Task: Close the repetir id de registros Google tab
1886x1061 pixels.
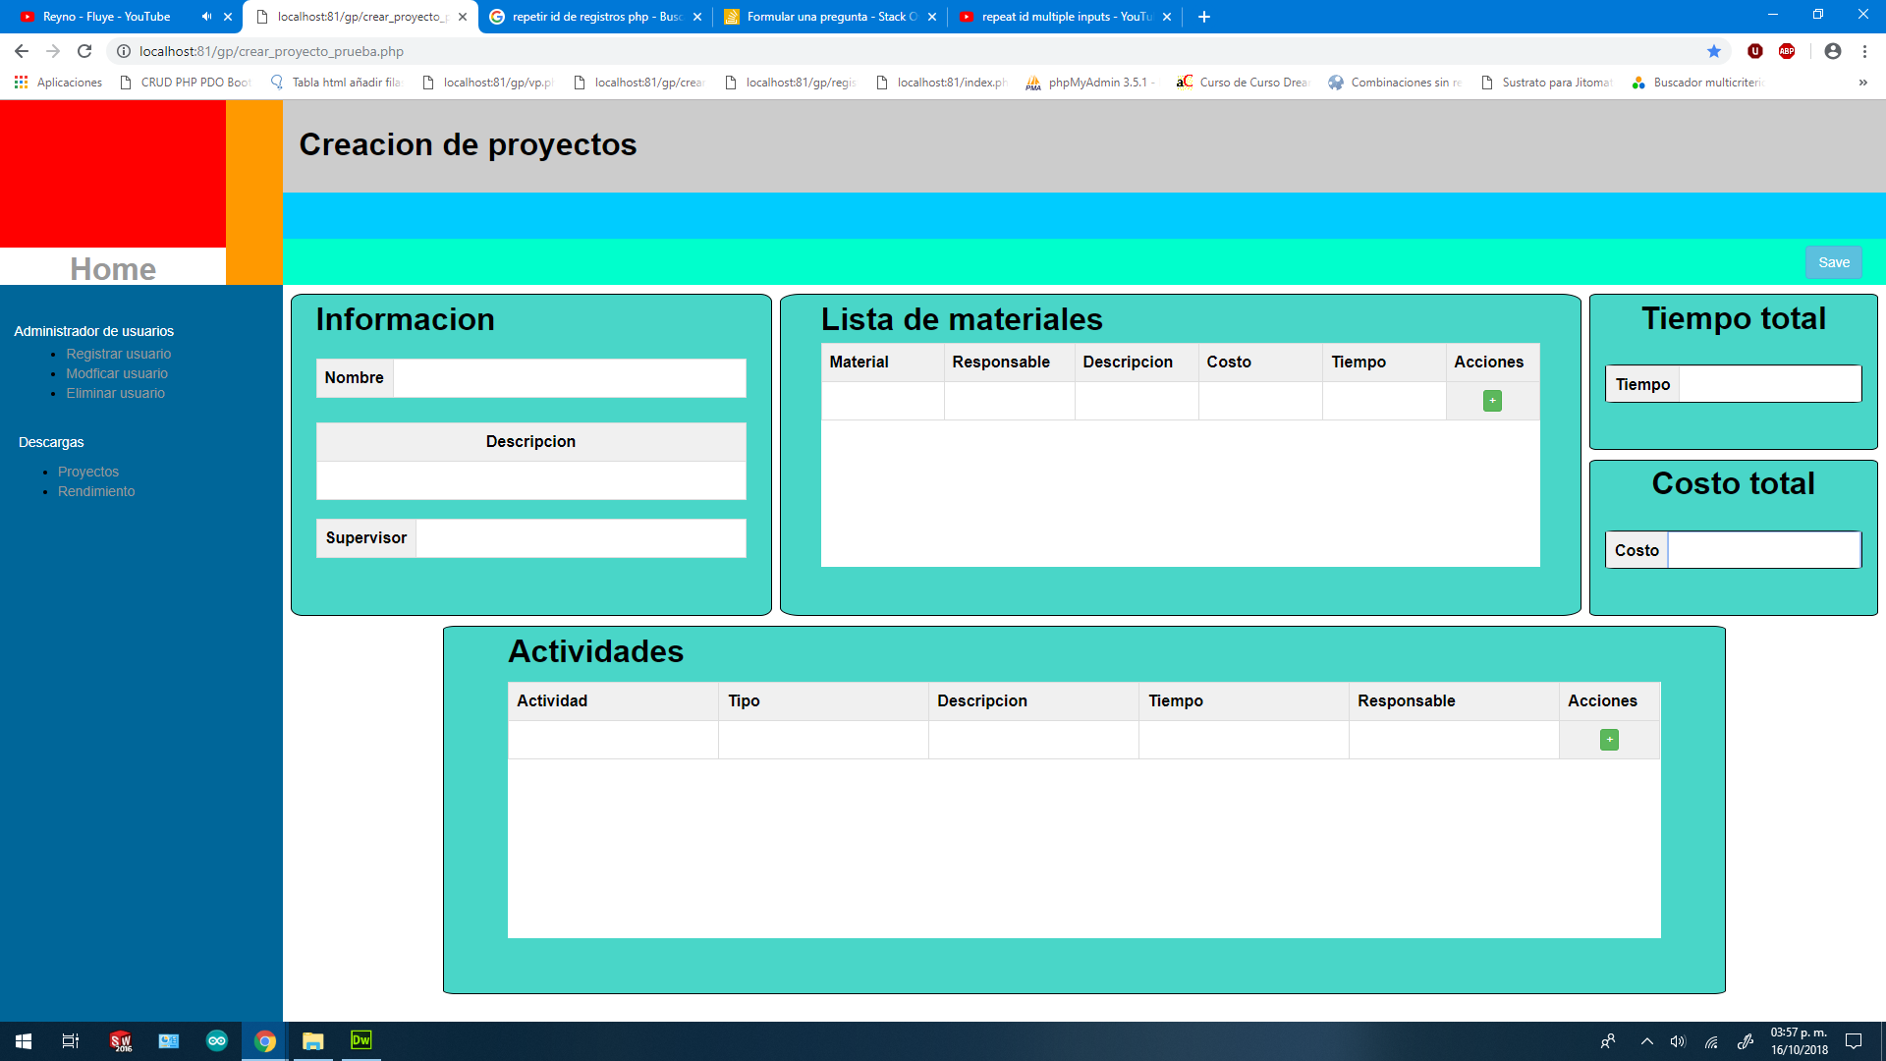Action: (x=697, y=17)
